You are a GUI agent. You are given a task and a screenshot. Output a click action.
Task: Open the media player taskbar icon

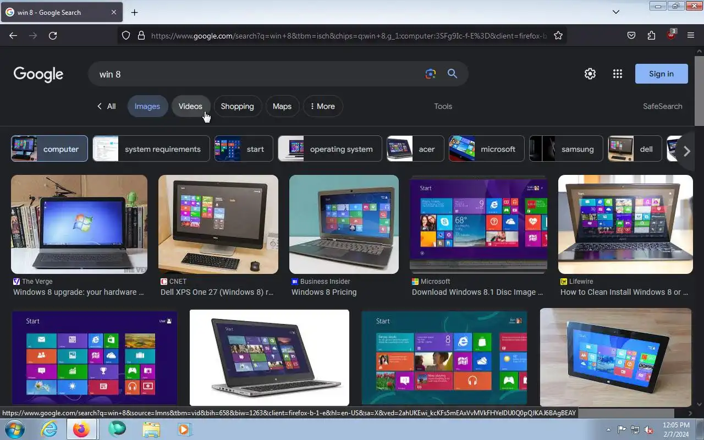tap(184, 429)
